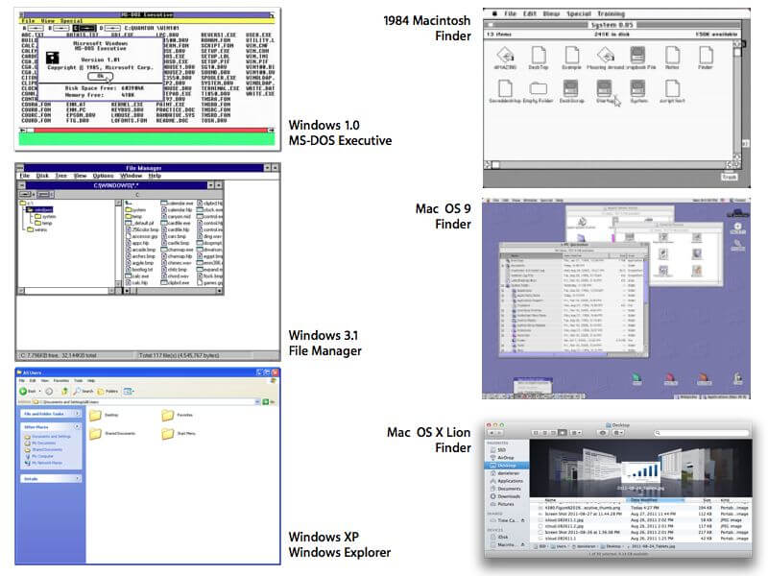Click OK in the Windows 1.0 About dialog
The image size is (768, 576).
[x=100, y=77]
